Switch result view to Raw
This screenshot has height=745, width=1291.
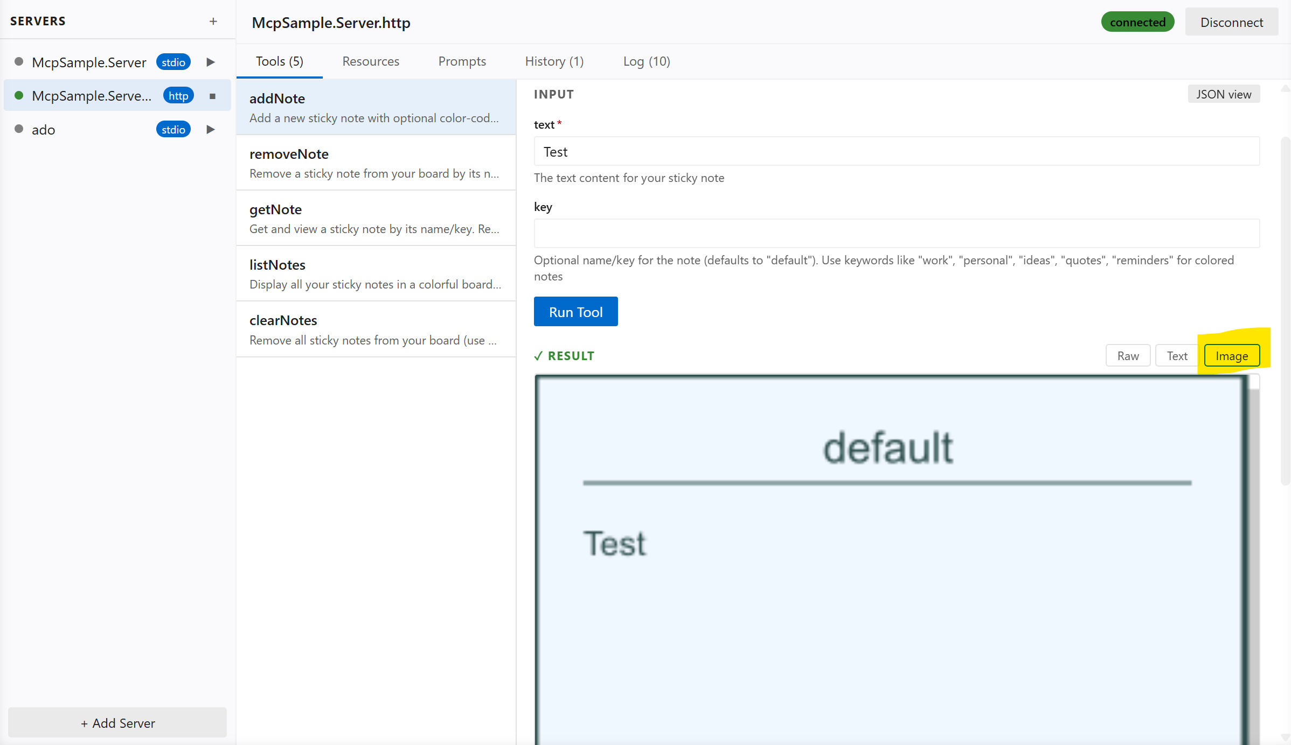click(x=1128, y=355)
